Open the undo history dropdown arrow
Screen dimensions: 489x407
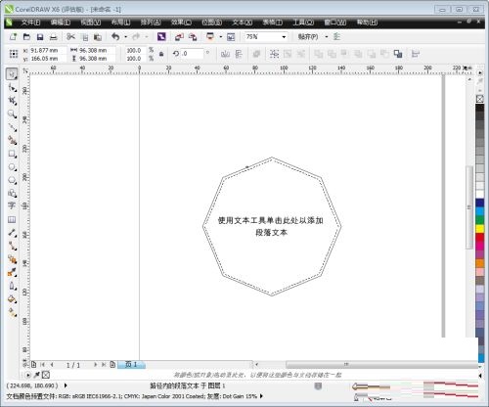point(125,37)
